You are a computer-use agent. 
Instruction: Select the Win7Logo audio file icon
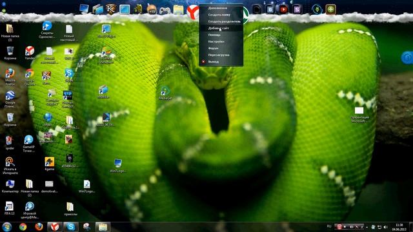[x=86, y=186]
